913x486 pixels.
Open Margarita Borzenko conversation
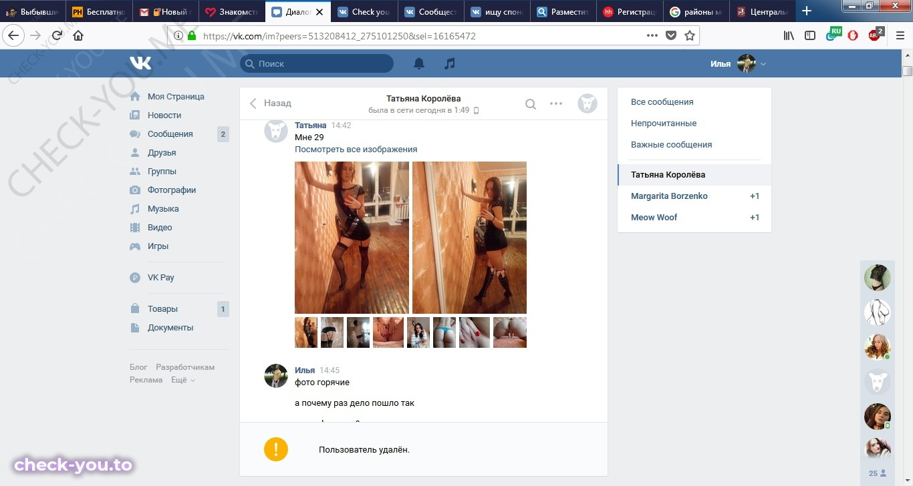[x=694, y=196]
